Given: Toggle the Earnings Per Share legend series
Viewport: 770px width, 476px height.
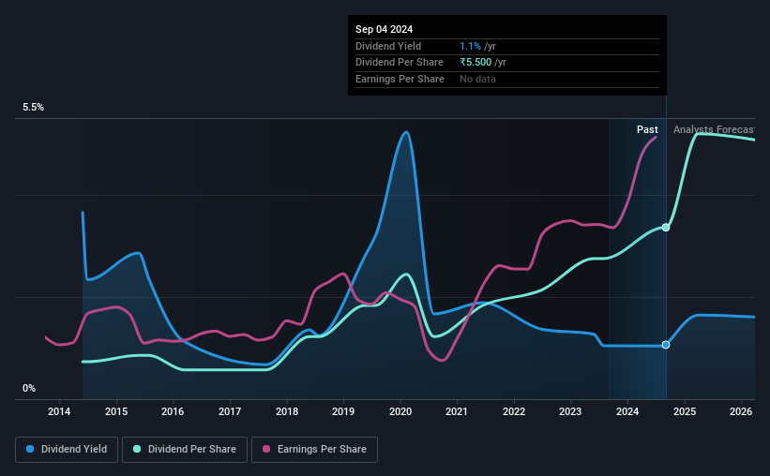Looking at the screenshot, I should click(x=314, y=450).
